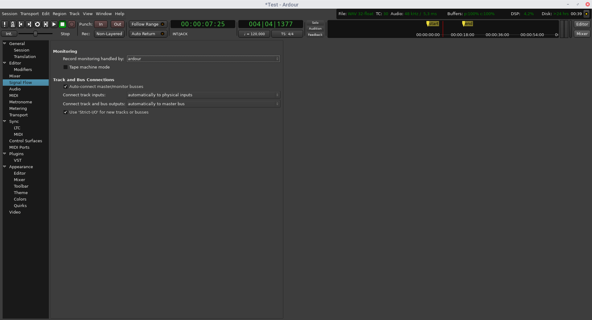Open Audio preferences page
The width and height of the screenshot is (592, 320).
15,89
